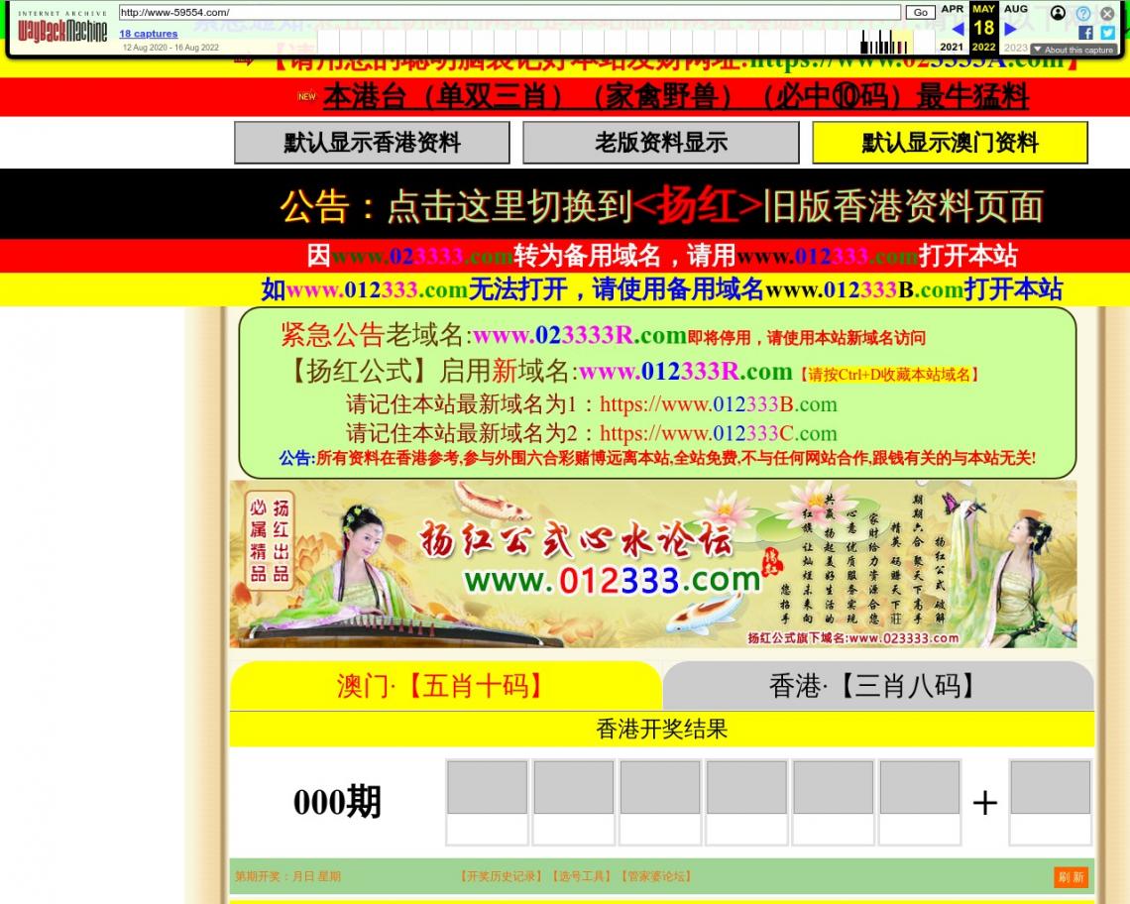Click the special number ball placeholder after plus
Image resolution: width=1130 pixels, height=904 pixels.
(1050, 802)
